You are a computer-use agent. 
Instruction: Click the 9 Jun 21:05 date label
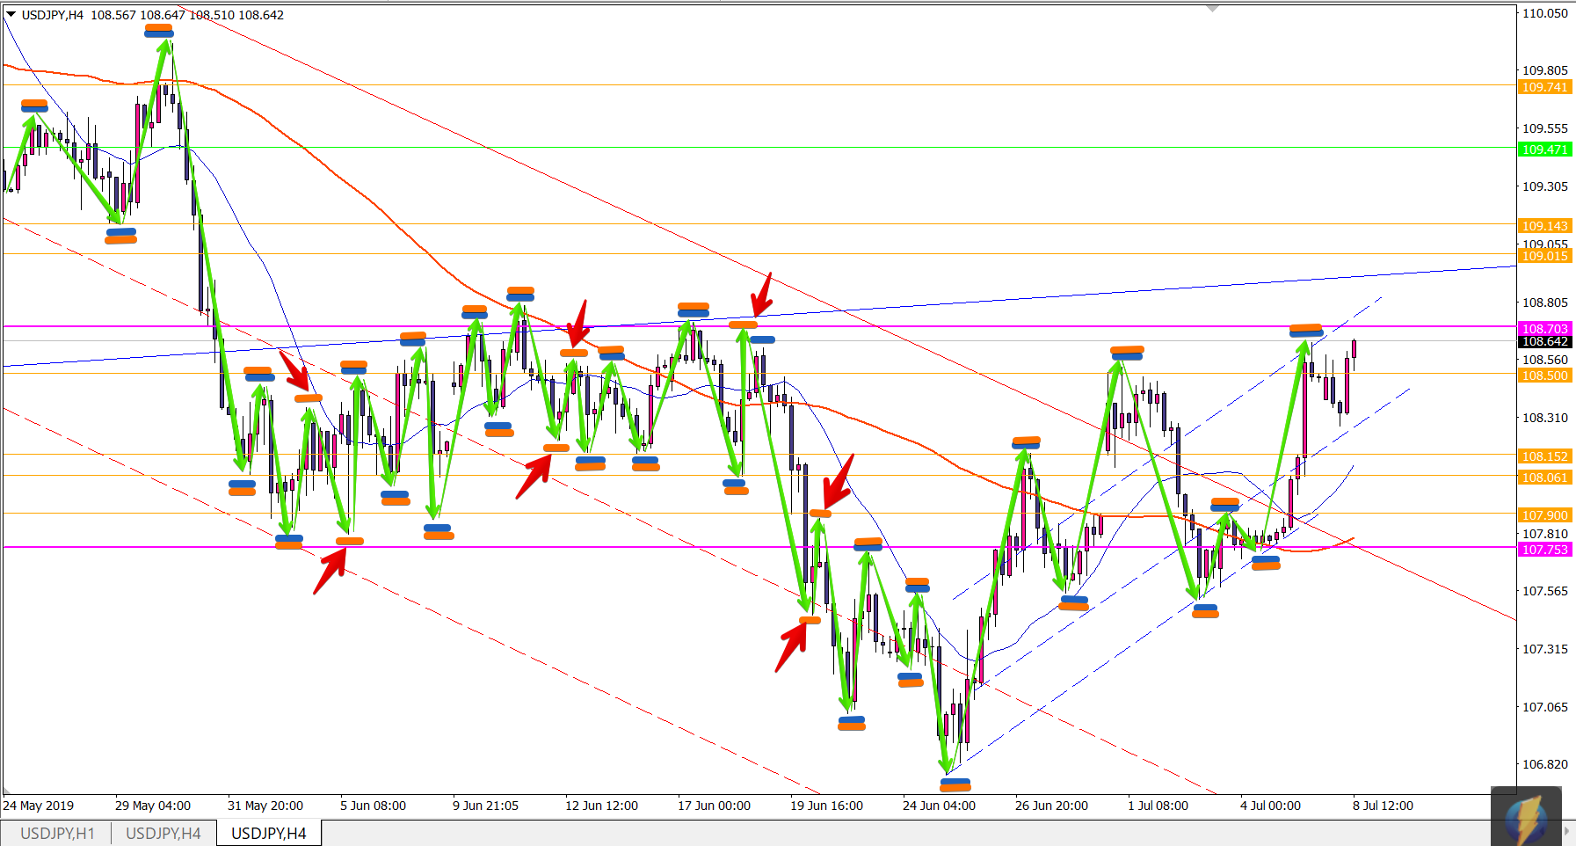pyautogui.click(x=486, y=806)
